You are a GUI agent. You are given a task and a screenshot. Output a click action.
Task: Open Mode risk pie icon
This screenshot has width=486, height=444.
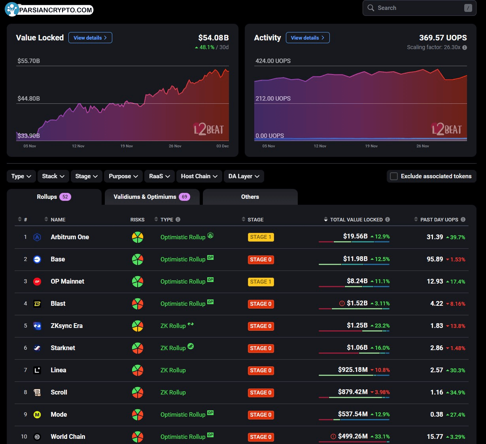(x=138, y=415)
